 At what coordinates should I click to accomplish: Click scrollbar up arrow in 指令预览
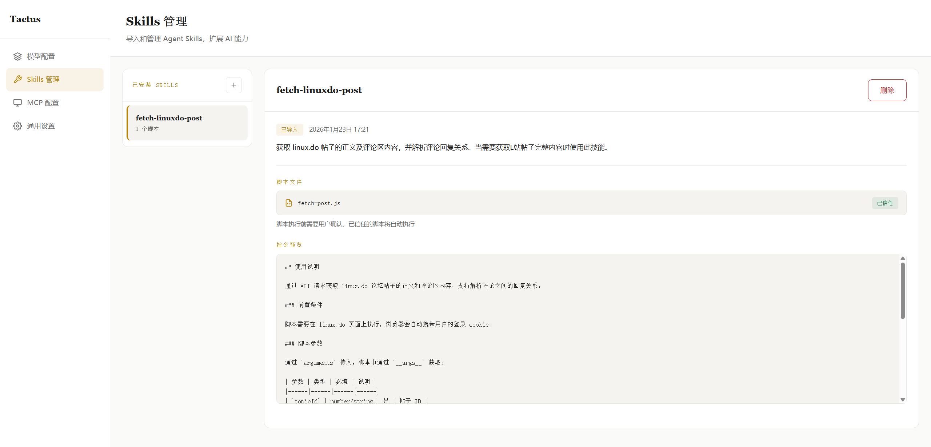click(x=903, y=258)
